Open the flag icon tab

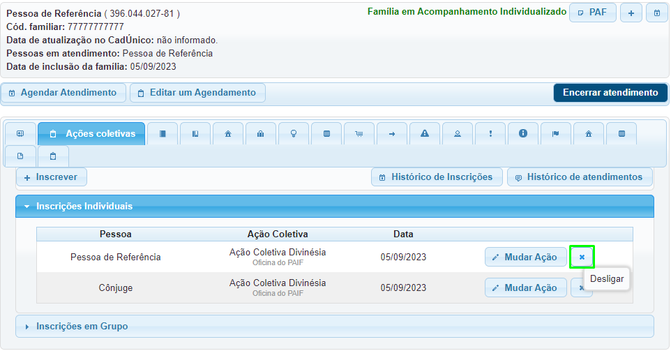tap(556, 134)
